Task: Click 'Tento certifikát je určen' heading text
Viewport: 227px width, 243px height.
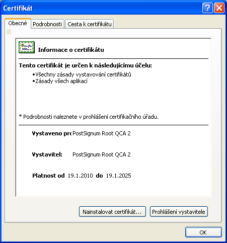Action: point(86,65)
